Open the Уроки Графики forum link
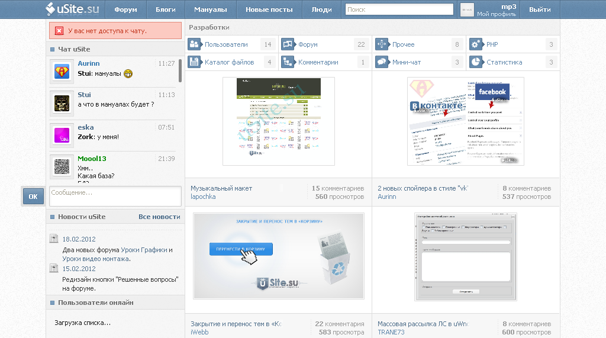The height and width of the screenshot is (338, 606). pos(144,250)
